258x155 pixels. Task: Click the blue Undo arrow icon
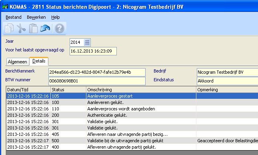(45, 28)
